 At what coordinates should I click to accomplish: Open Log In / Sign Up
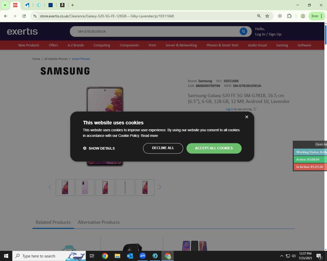[x=268, y=34]
